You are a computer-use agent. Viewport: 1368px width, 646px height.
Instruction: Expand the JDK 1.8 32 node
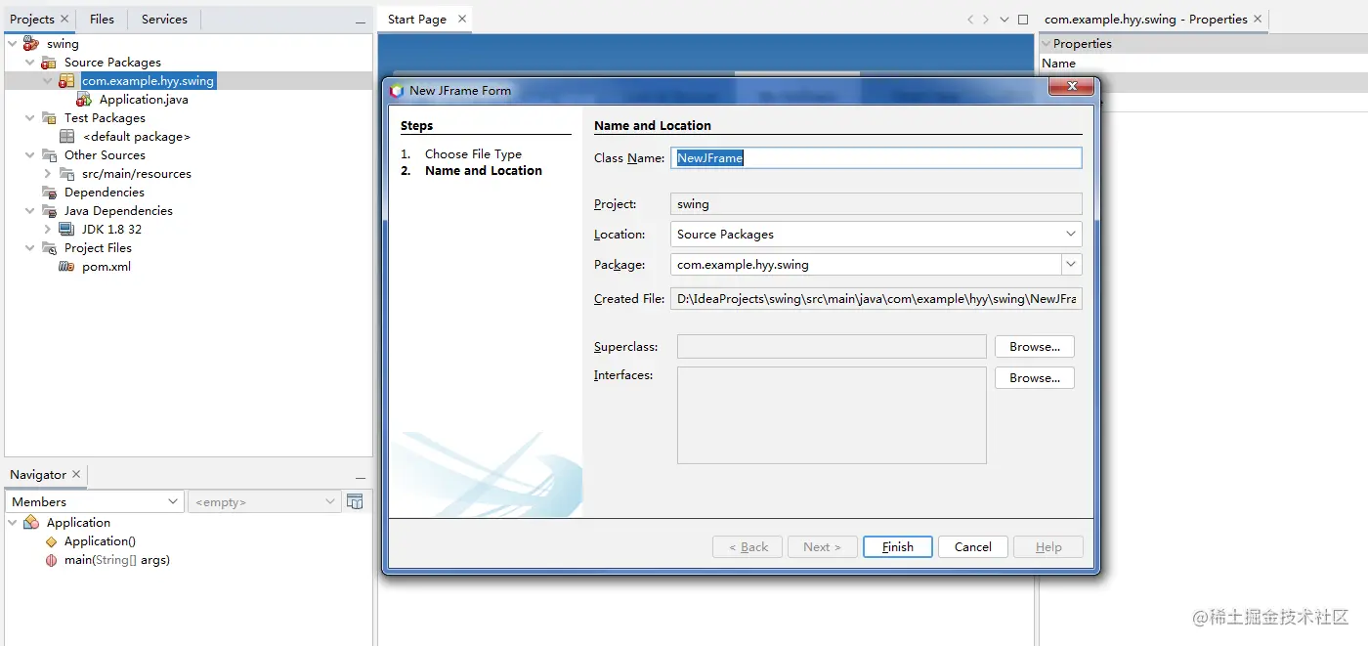(48, 230)
